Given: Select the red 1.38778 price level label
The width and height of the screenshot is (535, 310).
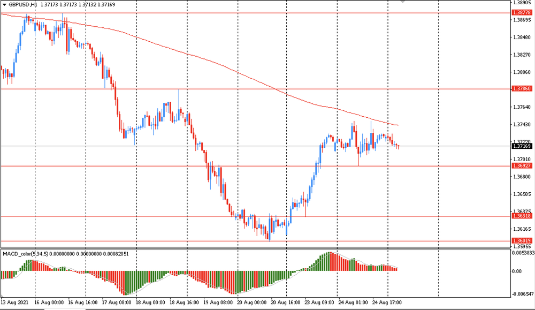Looking at the screenshot, I should pyautogui.click(x=522, y=13).
